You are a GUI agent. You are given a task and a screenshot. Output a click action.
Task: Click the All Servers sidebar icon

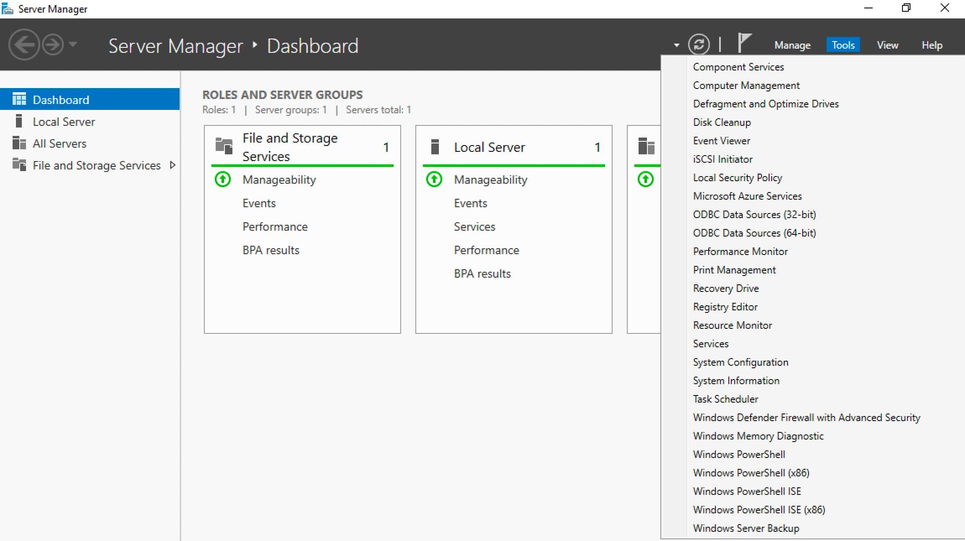click(x=19, y=143)
